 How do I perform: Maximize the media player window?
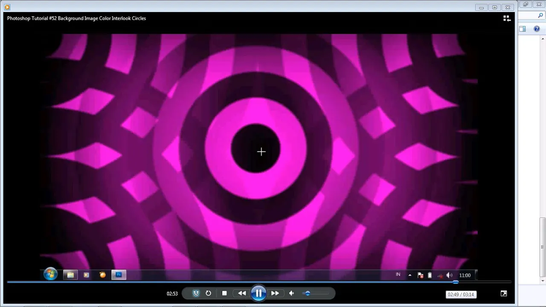click(x=495, y=7)
